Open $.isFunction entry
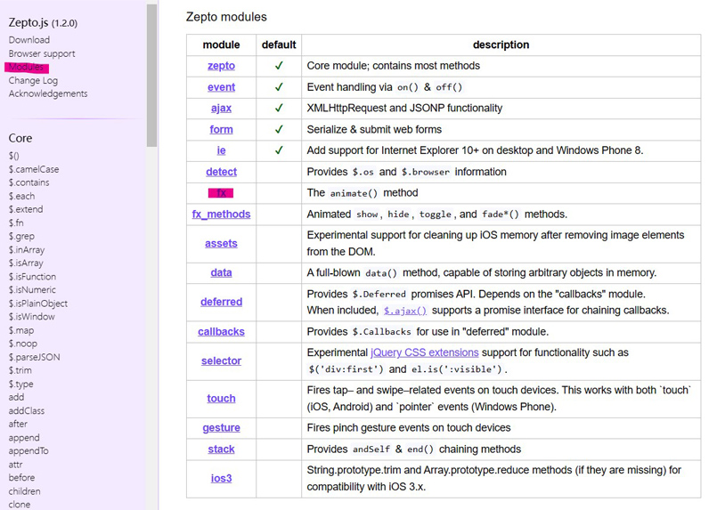 tap(32, 277)
